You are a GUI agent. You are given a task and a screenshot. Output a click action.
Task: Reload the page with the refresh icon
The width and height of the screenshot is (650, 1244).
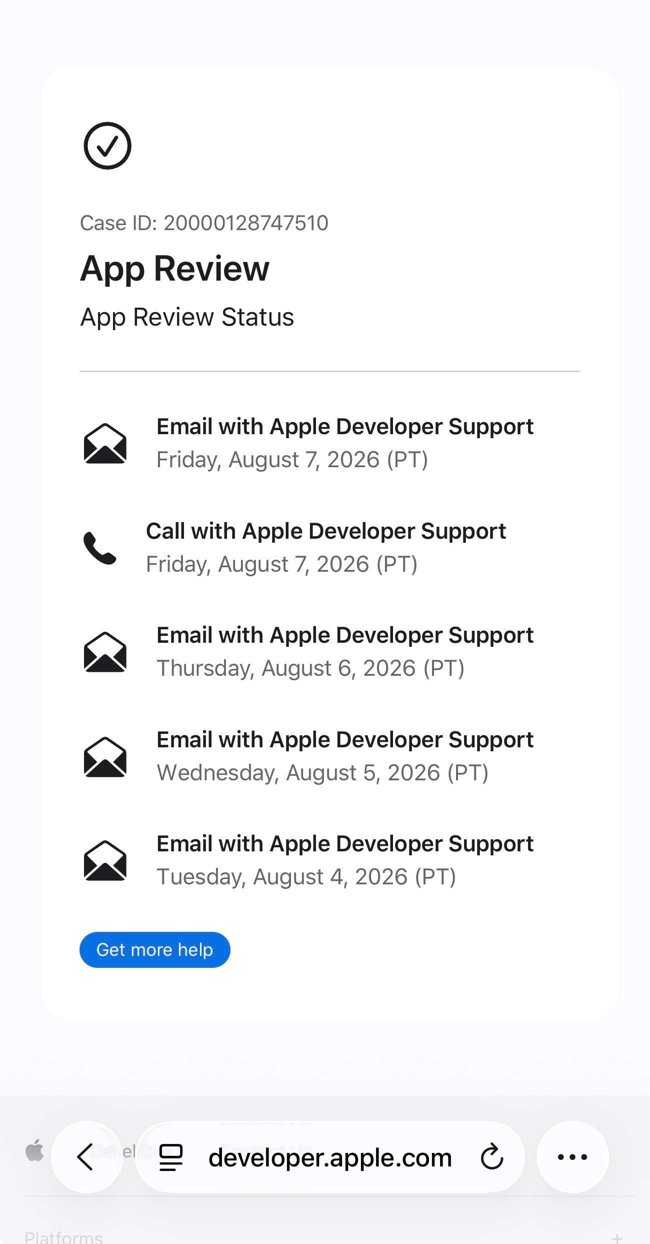click(492, 1156)
